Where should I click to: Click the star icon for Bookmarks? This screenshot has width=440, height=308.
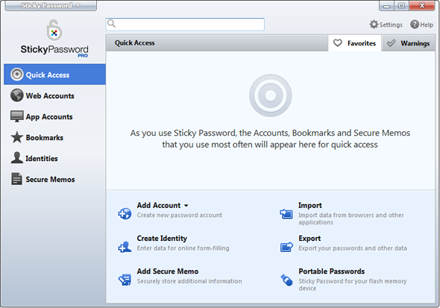pos(17,137)
